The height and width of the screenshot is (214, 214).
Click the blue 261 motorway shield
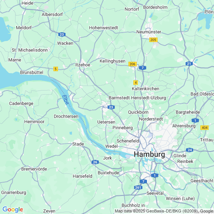(x=138, y=187)
